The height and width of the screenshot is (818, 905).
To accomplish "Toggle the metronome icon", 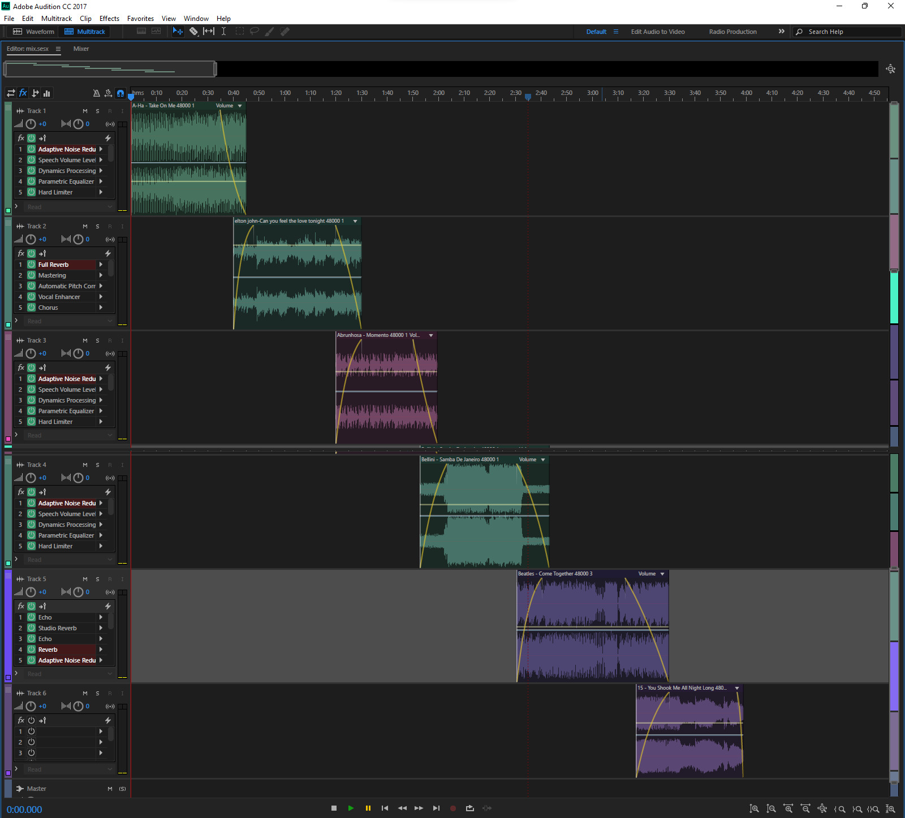I will tap(96, 93).
